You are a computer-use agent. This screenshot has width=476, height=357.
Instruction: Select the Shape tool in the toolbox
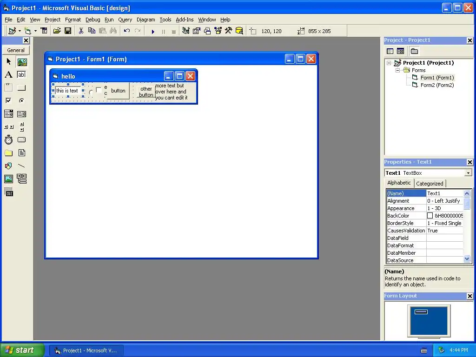(8, 166)
